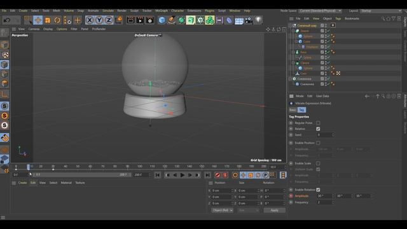The height and width of the screenshot is (229, 407).
Task: Click the Seed value stepper arrows
Action: [333, 135]
